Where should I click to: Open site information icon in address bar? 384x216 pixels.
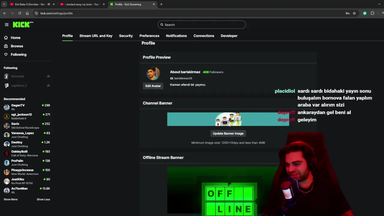pyautogui.click(x=36, y=13)
